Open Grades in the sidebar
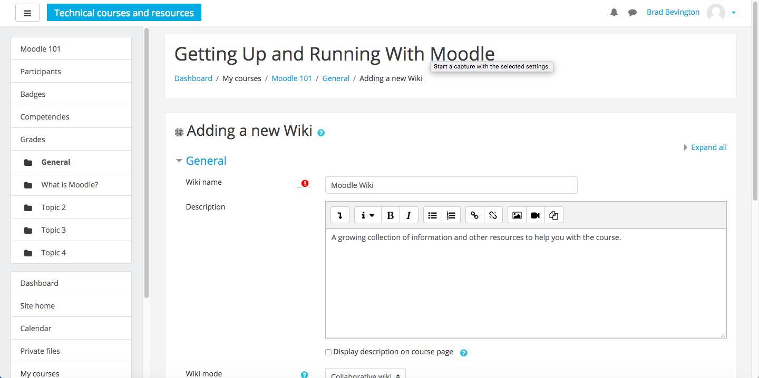Screen dimensions: 759x378 [x=71, y=140]
